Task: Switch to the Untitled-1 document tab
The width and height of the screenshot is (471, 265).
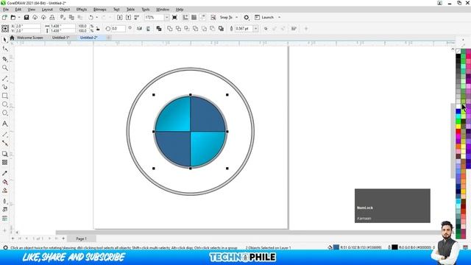Action: coord(60,38)
